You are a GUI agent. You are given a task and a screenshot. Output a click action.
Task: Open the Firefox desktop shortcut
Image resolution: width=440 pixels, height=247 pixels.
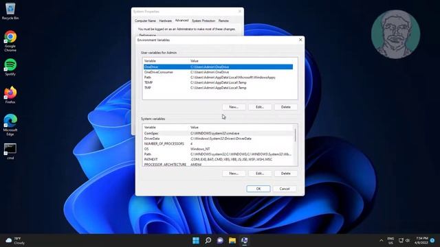(10, 95)
